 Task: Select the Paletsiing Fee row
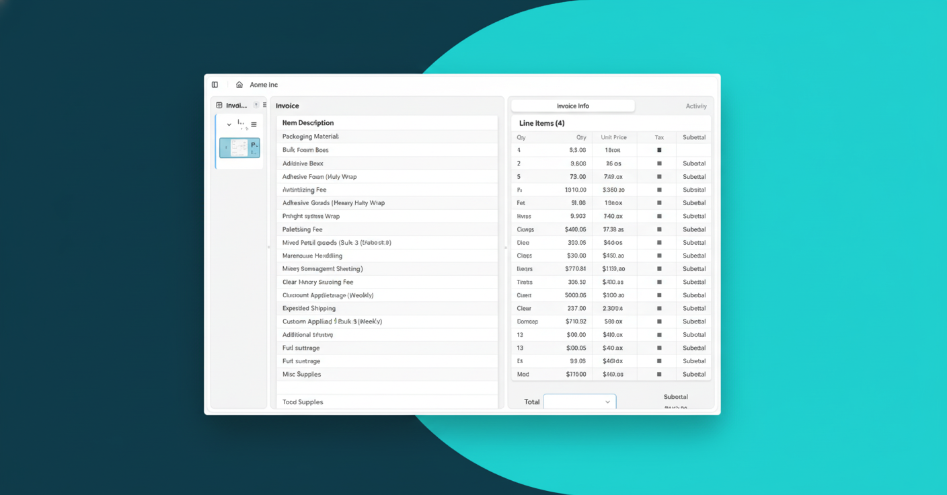click(x=387, y=229)
